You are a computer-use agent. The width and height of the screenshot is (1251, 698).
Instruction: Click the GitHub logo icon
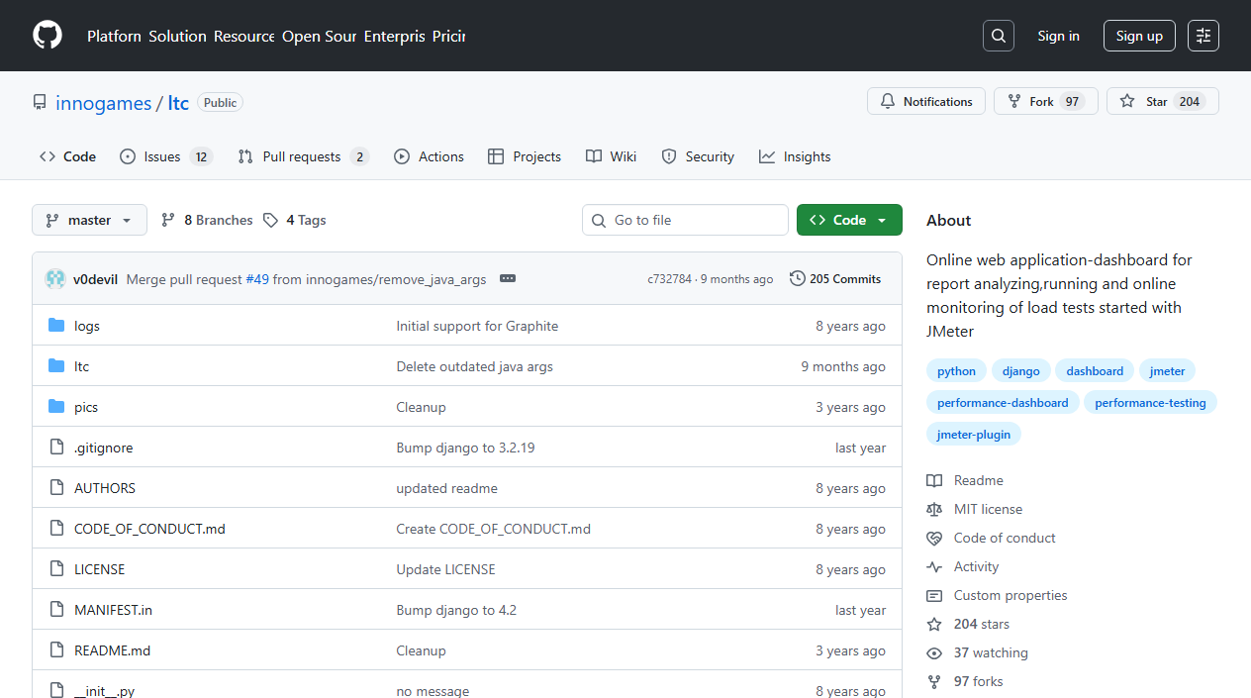tap(48, 36)
